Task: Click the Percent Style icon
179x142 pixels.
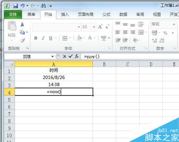Action: (165, 33)
